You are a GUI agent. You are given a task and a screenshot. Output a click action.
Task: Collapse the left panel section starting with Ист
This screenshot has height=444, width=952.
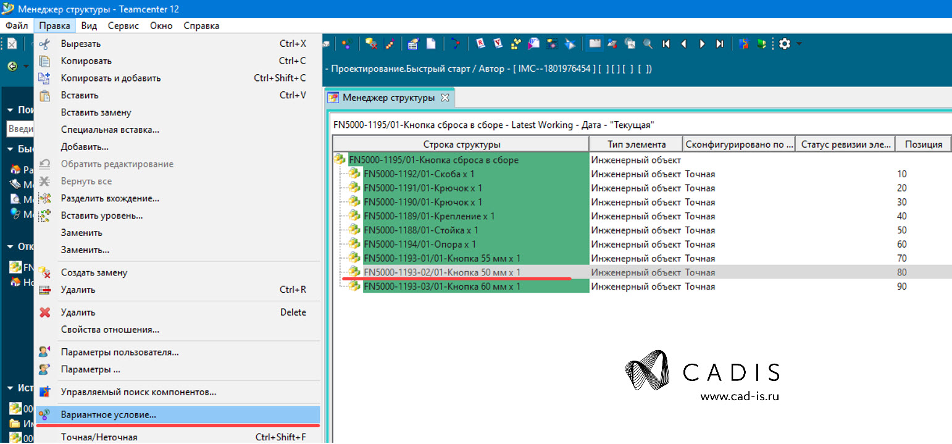pyautogui.click(x=10, y=388)
